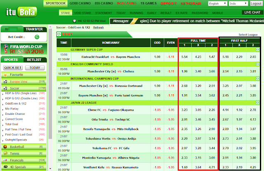Pick full time away 3.44 Yokohama FC match
This screenshot has width=264, height=171.
click(x=212, y=148)
